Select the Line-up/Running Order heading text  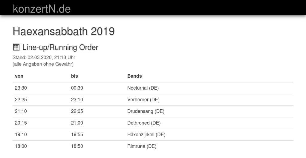pos(60,47)
